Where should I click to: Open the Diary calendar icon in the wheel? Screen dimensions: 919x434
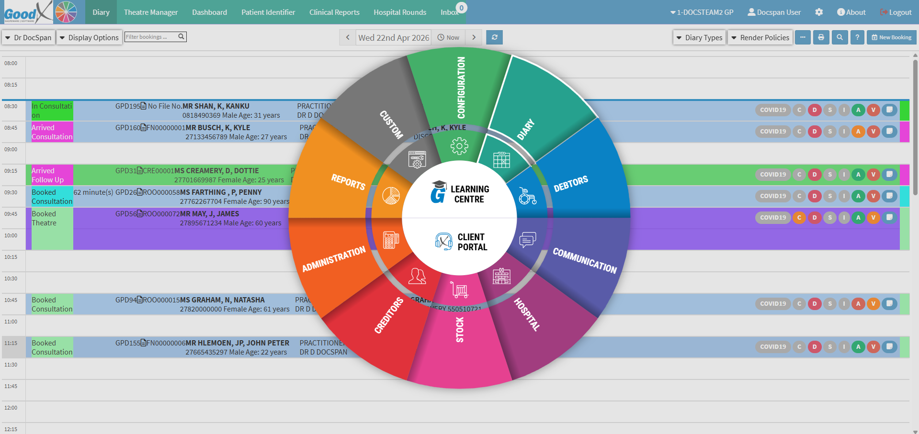pyautogui.click(x=501, y=159)
